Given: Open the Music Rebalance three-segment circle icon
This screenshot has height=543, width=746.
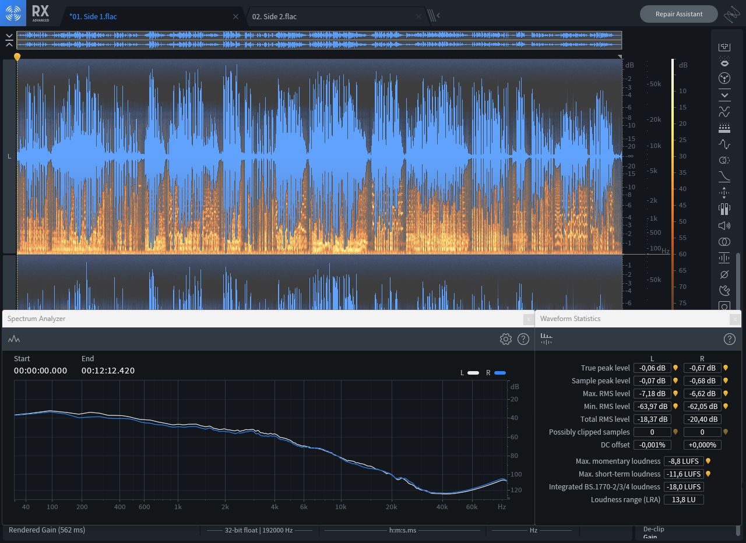Looking at the screenshot, I should [724, 79].
